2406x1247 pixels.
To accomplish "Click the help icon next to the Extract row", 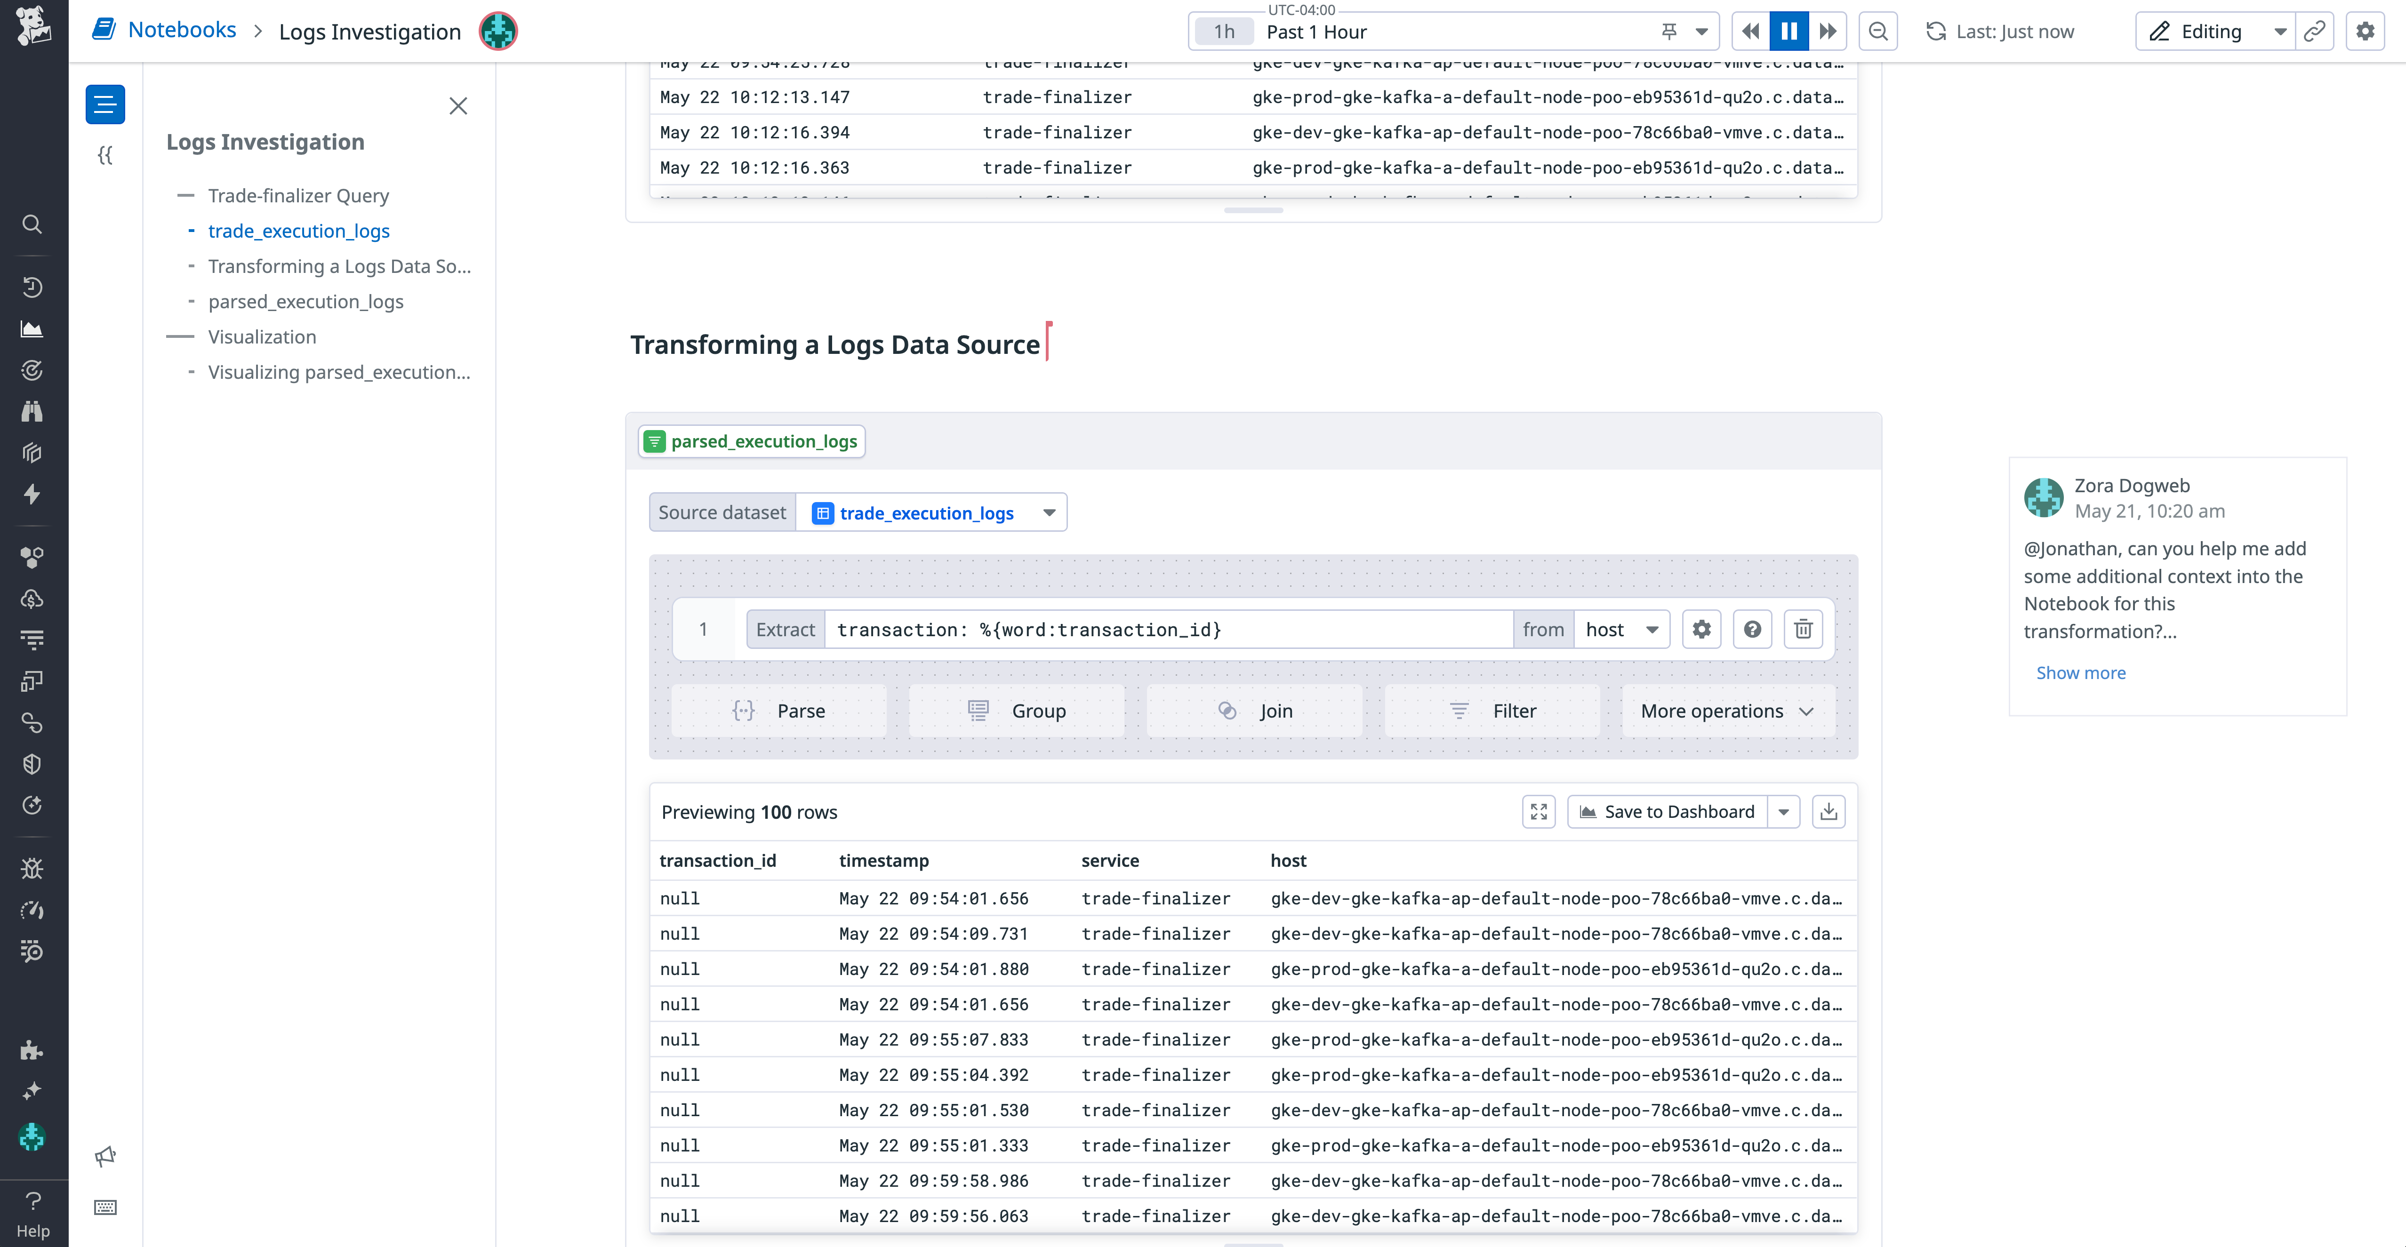I will [x=1752, y=629].
